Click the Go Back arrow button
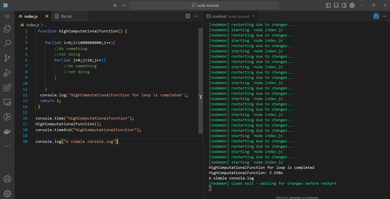Screen dimensions: 390x199 pyautogui.click(x=116, y=5)
